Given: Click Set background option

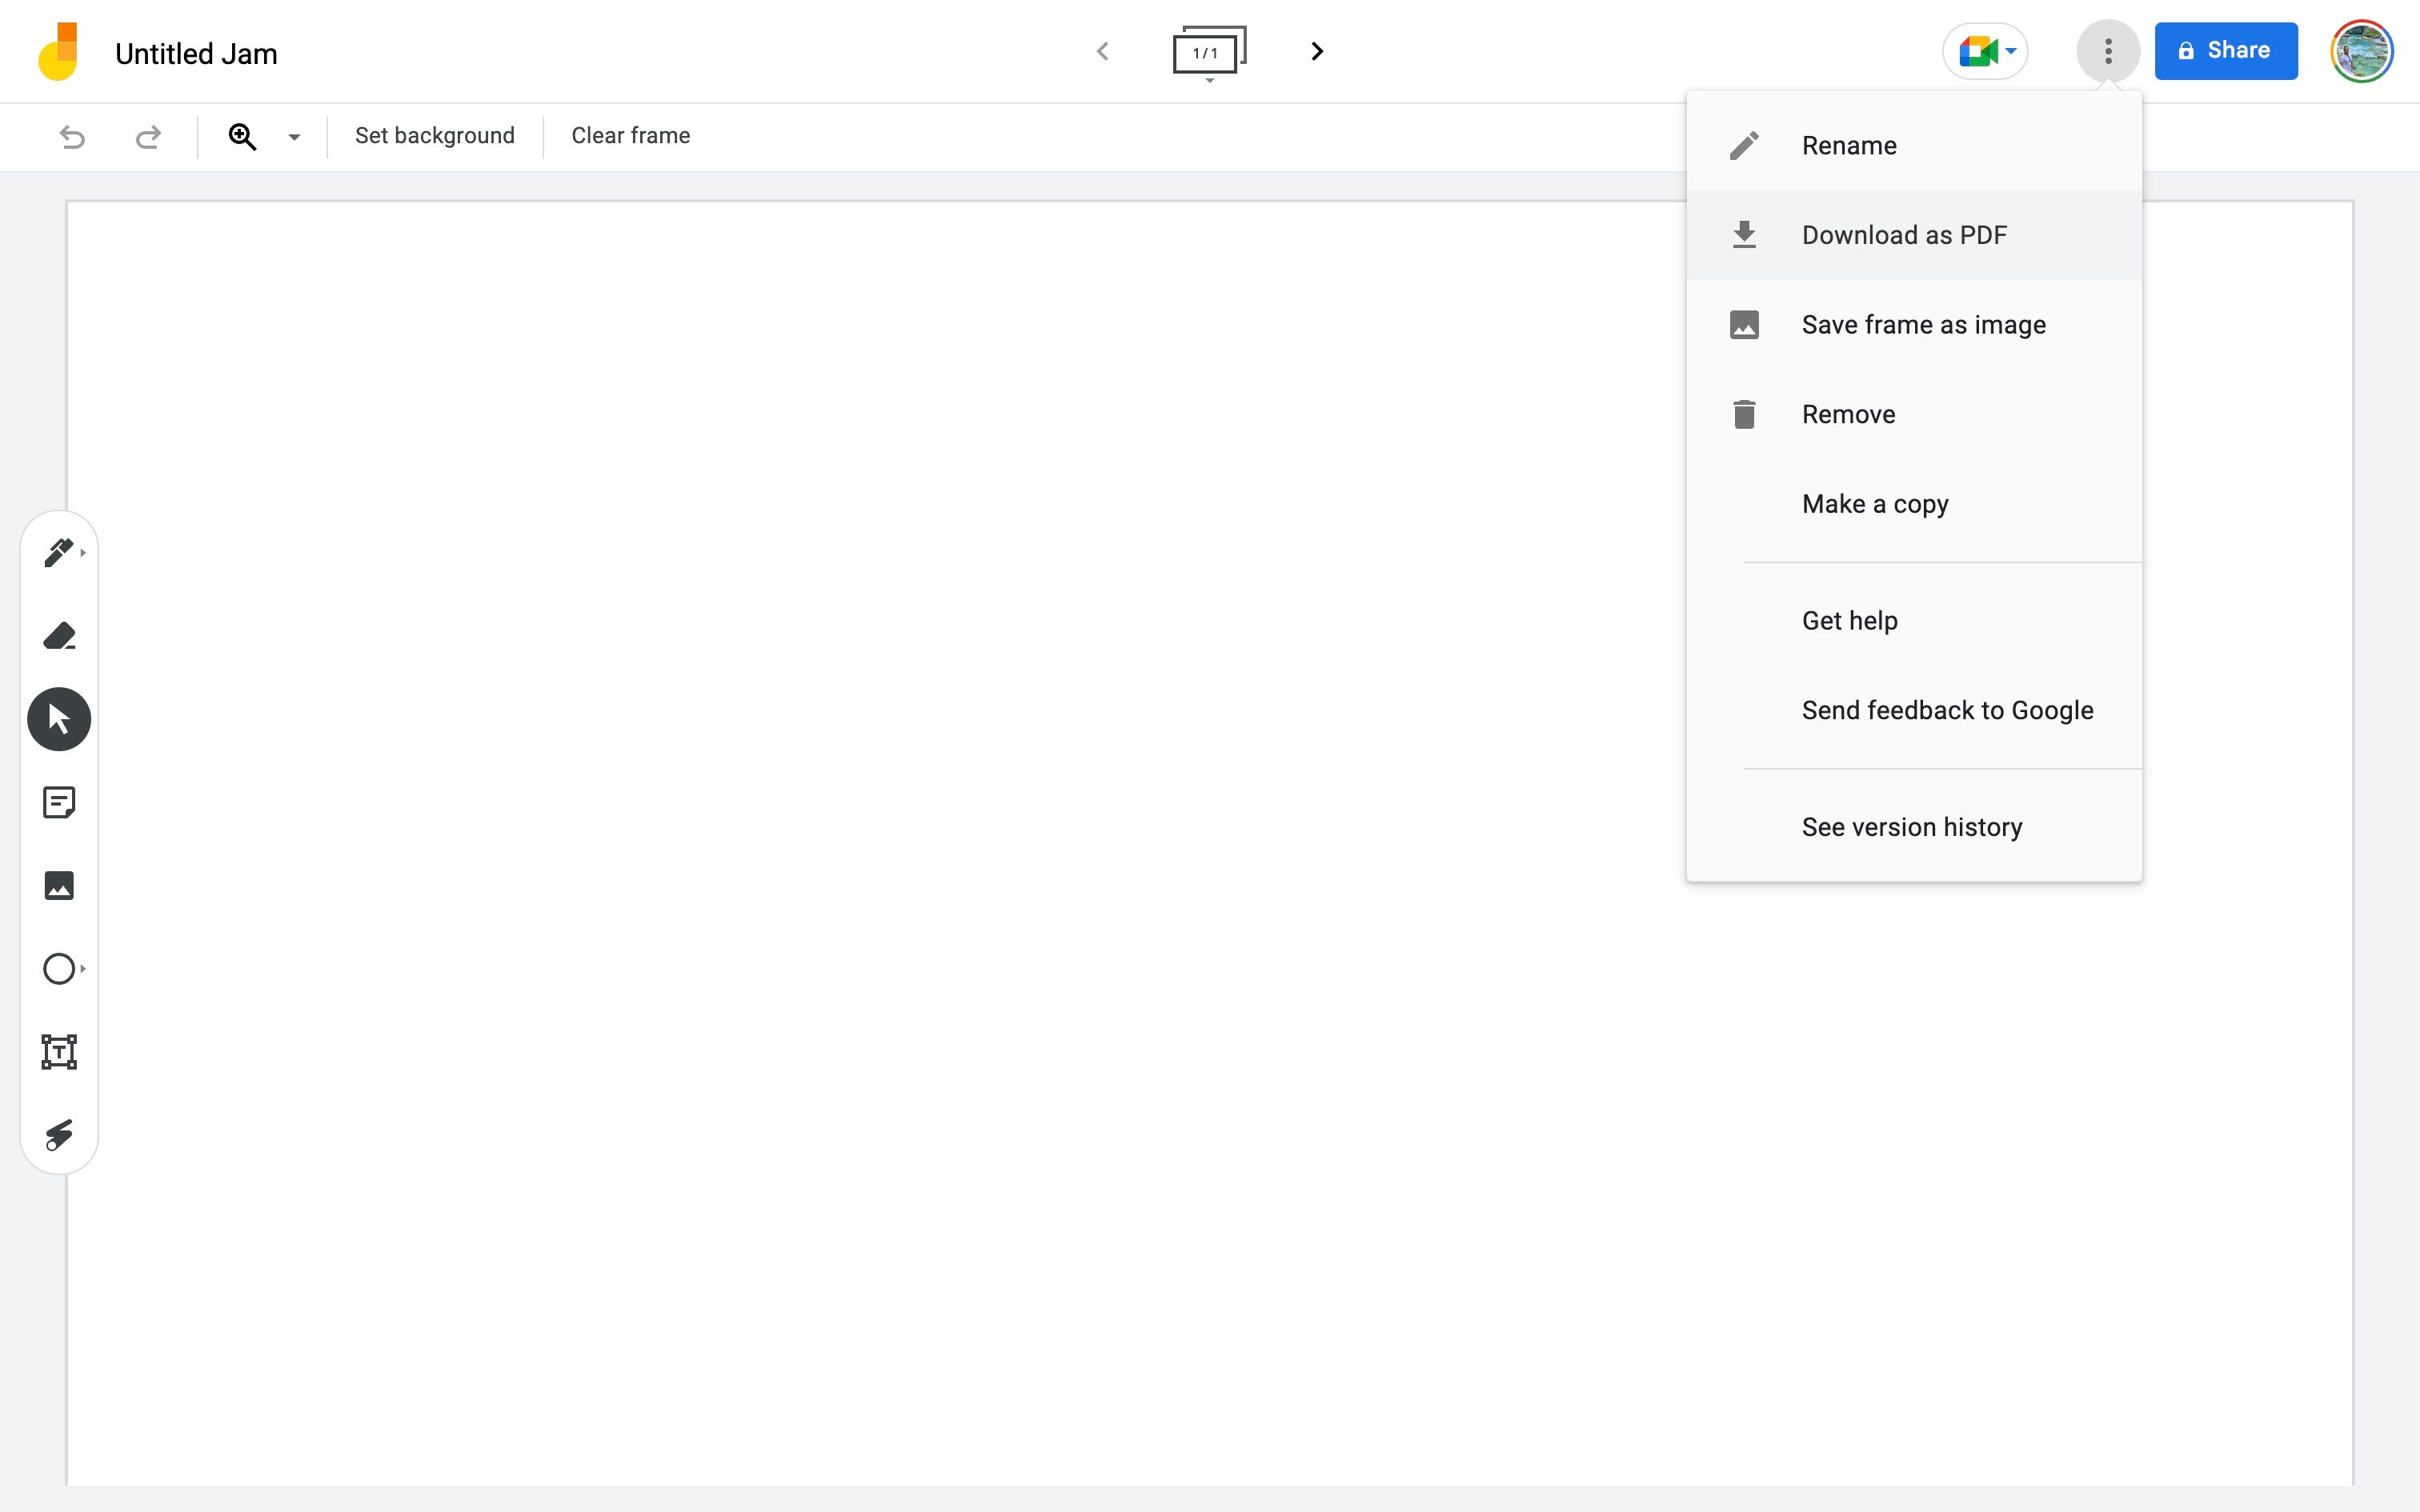Looking at the screenshot, I should (x=434, y=136).
